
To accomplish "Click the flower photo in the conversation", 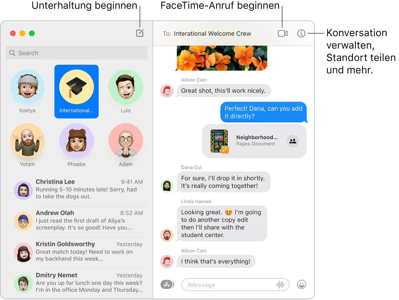I will (x=221, y=57).
